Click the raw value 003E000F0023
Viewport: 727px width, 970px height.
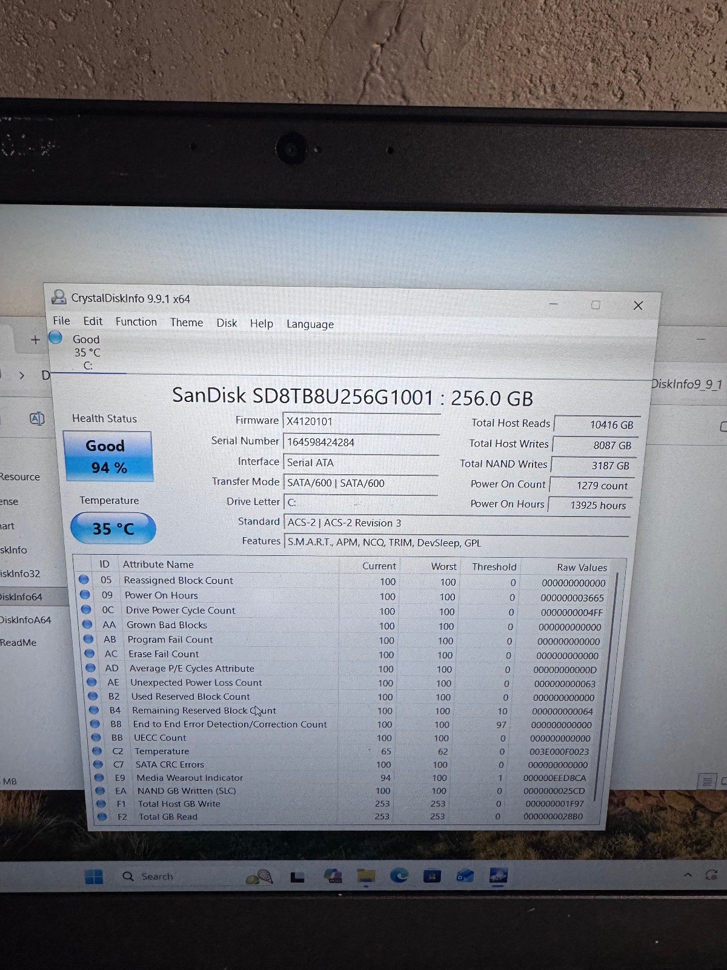pyautogui.click(x=559, y=752)
